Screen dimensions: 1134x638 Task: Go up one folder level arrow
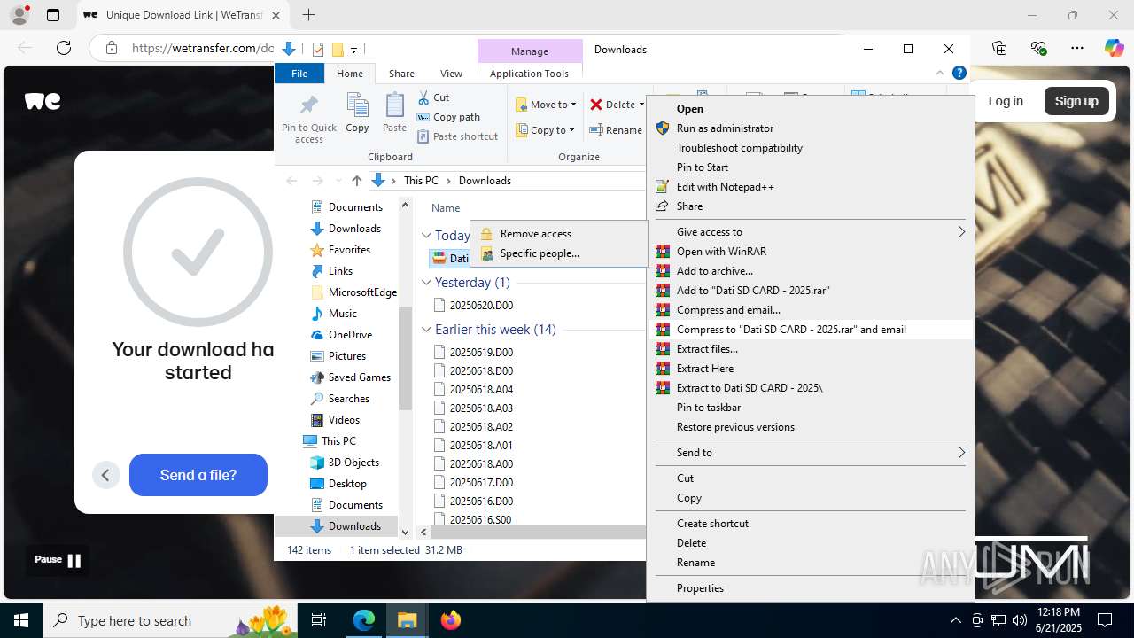click(356, 181)
